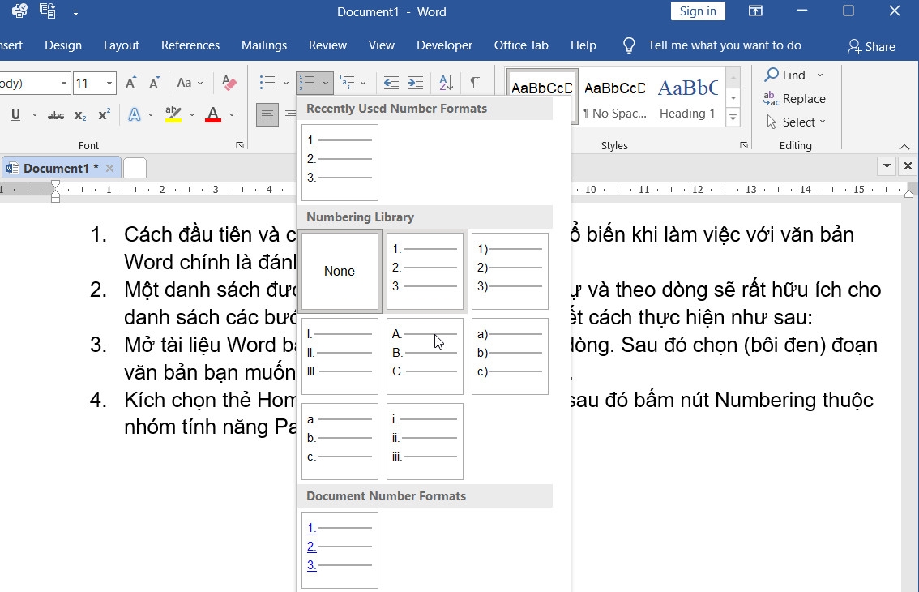Screen dimensions: 919x592
Task: Click the second quick access toolbar document icon
Action: 48,11
